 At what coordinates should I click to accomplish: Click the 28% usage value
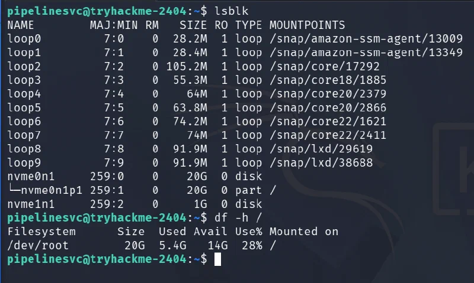pos(252,245)
